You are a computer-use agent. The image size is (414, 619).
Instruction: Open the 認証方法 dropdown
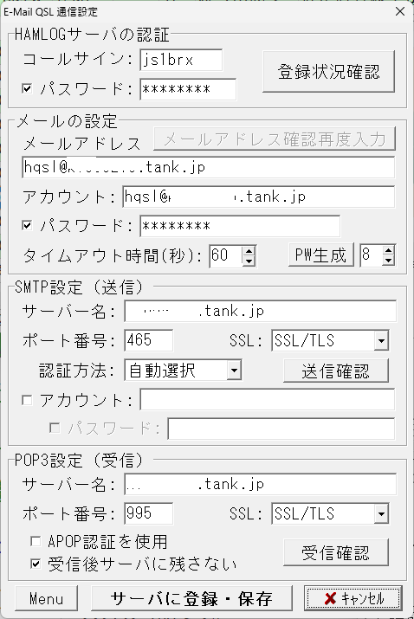click(x=234, y=371)
